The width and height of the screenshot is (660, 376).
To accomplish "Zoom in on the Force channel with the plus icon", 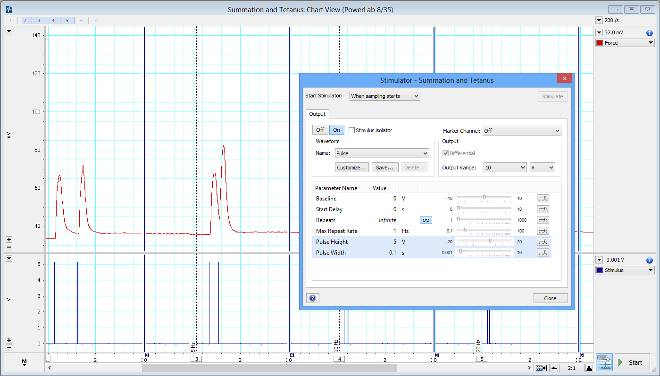I will click(x=8, y=240).
